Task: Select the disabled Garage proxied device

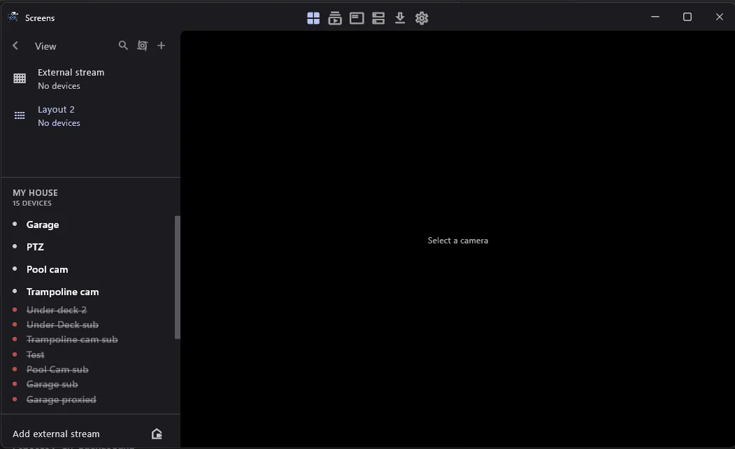Action: click(x=62, y=399)
